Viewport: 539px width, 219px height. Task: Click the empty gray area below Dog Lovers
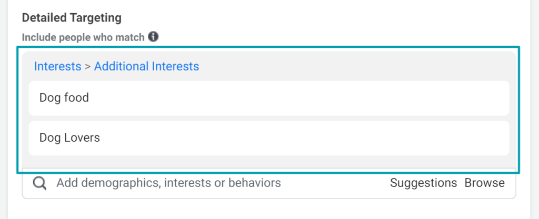[269, 162]
